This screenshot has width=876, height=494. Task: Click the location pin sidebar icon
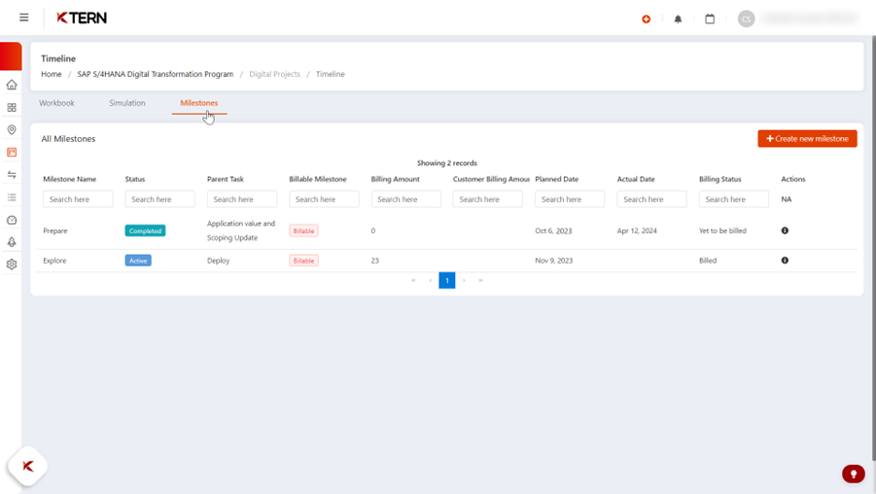click(12, 129)
